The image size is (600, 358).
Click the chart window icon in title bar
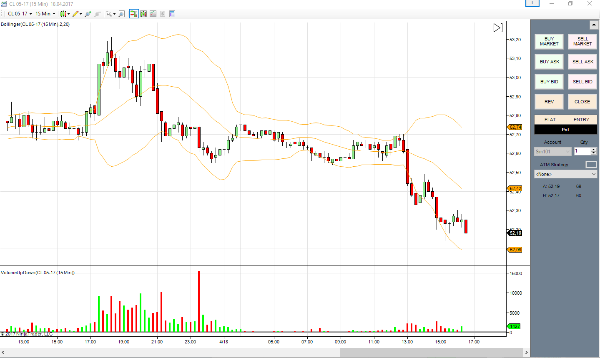tap(4, 4)
